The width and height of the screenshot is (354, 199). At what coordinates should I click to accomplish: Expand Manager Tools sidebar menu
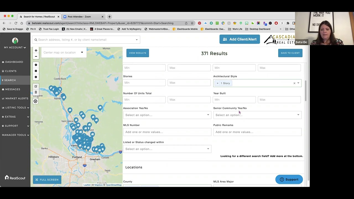(x=15, y=135)
